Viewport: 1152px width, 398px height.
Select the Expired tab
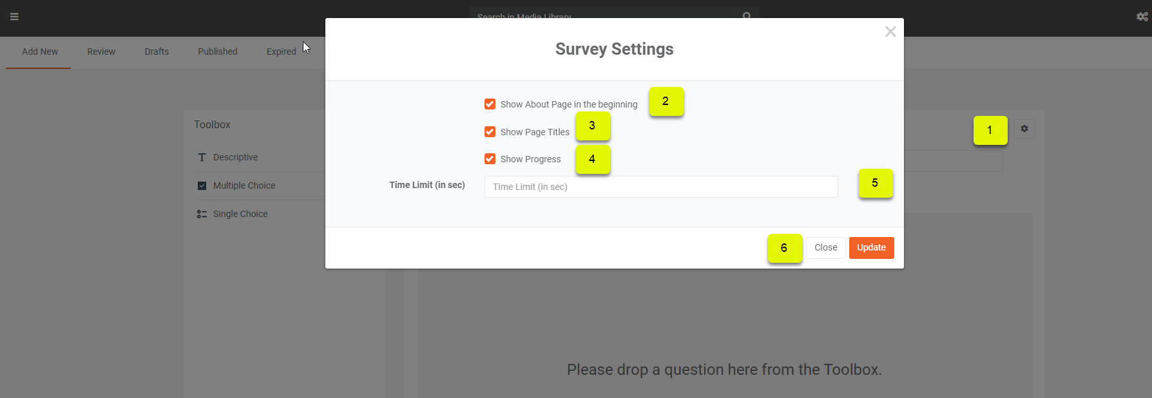point(282,52)
